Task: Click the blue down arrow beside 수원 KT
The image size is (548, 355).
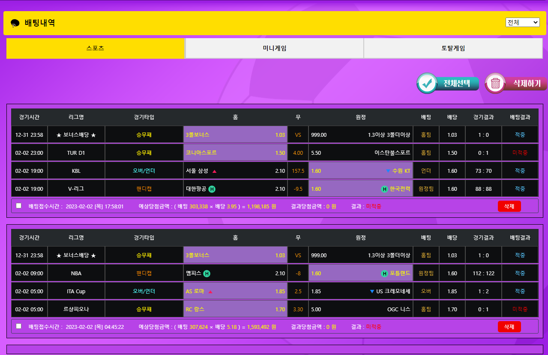Action: point(388,171)
